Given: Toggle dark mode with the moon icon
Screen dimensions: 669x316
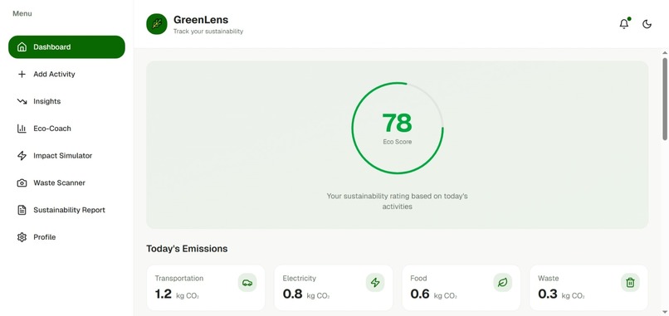Looking at the screenshot, I should tap(647, 24).
